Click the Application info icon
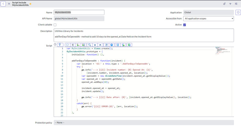Screen dimensions: 241x126 (x=238, y=12)
